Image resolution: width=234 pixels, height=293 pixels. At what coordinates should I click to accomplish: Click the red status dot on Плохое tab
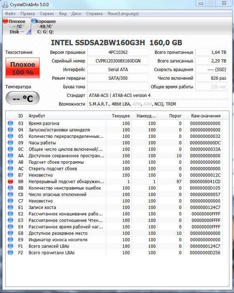(6, 21)
